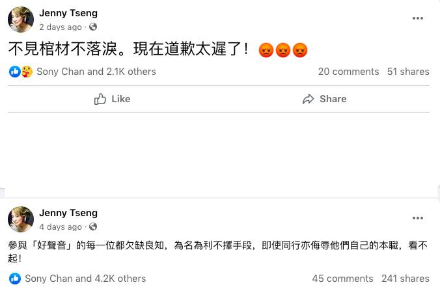440x289 pixels.
Task: Open Jenny Tseng's name link on second post
Action: (68, 213)
